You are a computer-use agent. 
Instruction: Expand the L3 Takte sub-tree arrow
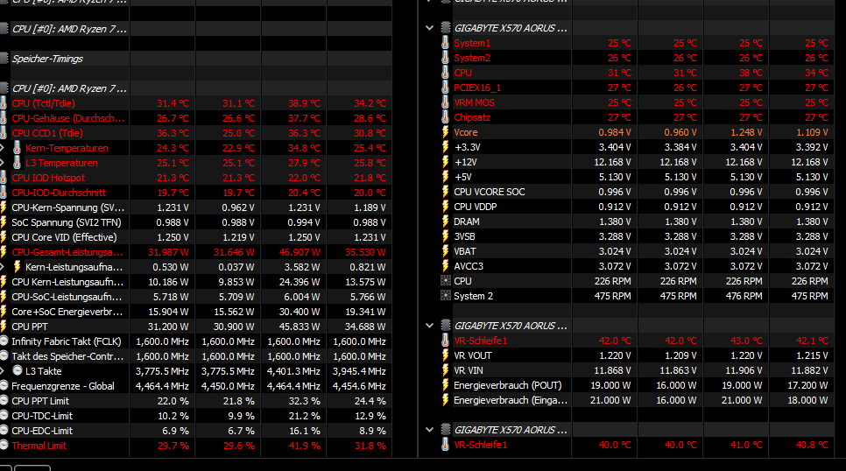[2, 370]
